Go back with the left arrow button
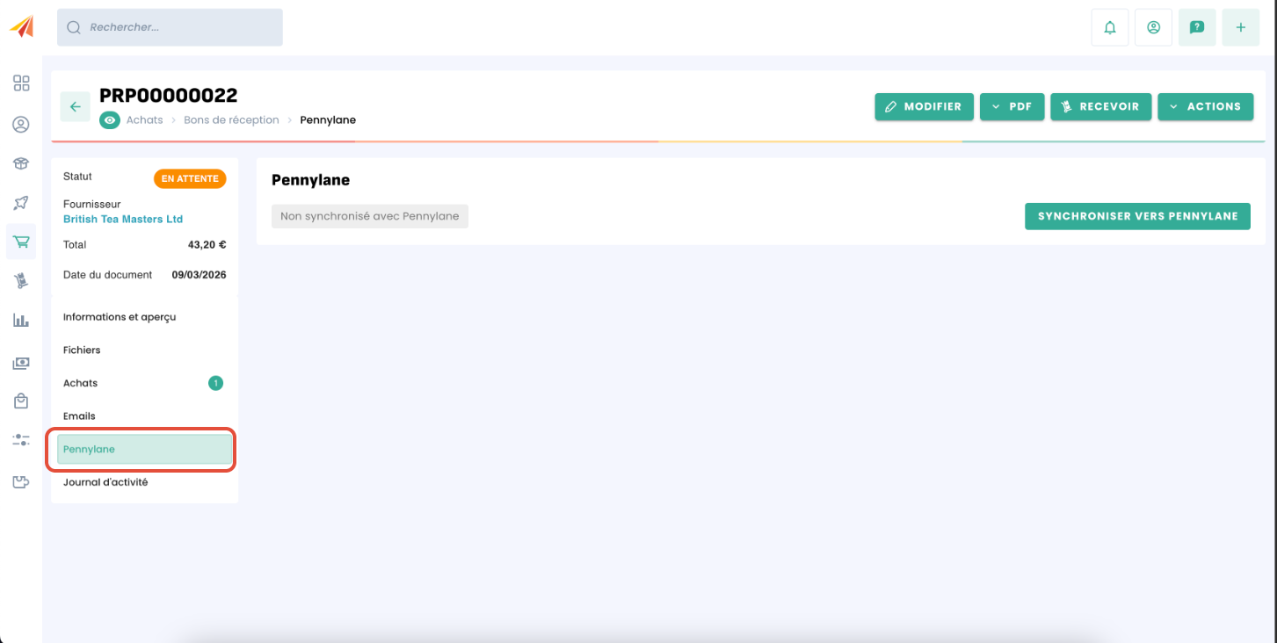Viewport: 1277px width, 643px height. (76, 106)
